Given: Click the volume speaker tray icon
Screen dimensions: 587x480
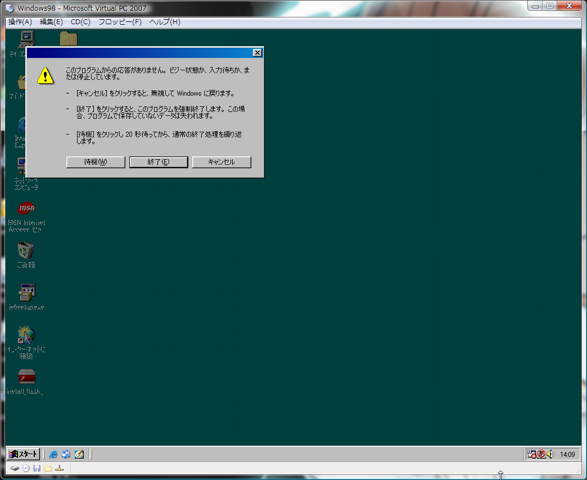Looking at the screenshot, I should [x=550, y=454].
